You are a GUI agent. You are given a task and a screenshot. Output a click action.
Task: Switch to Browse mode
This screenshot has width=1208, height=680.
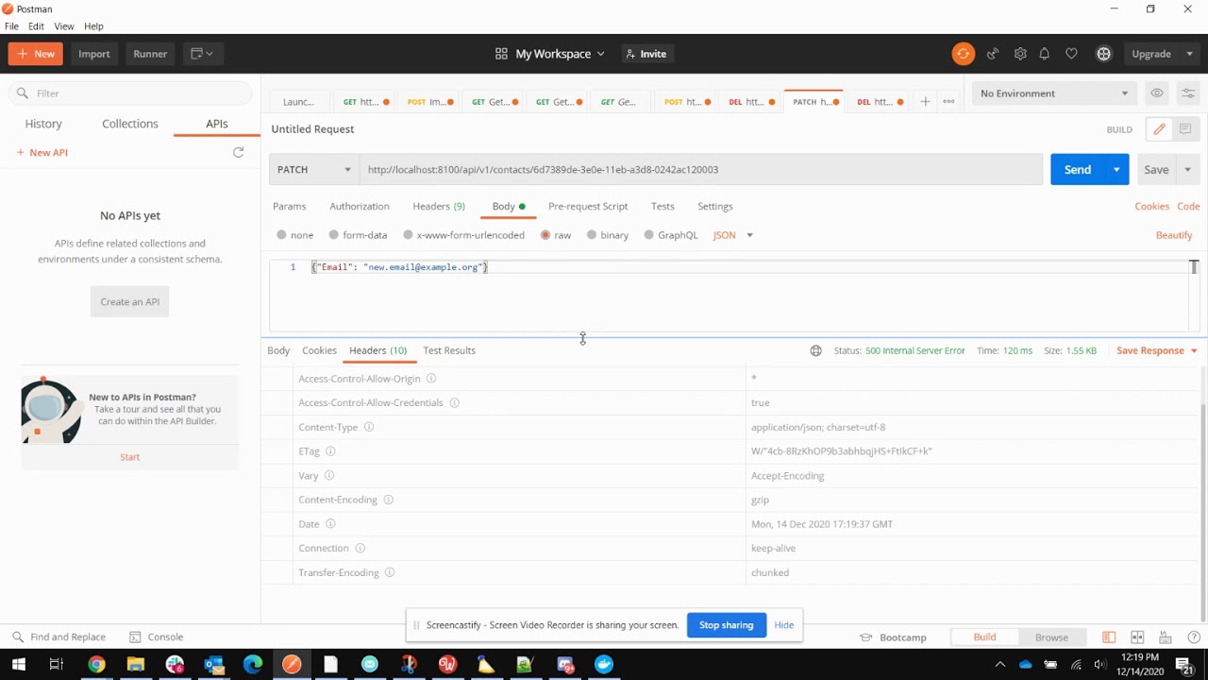pos(1051,637)
